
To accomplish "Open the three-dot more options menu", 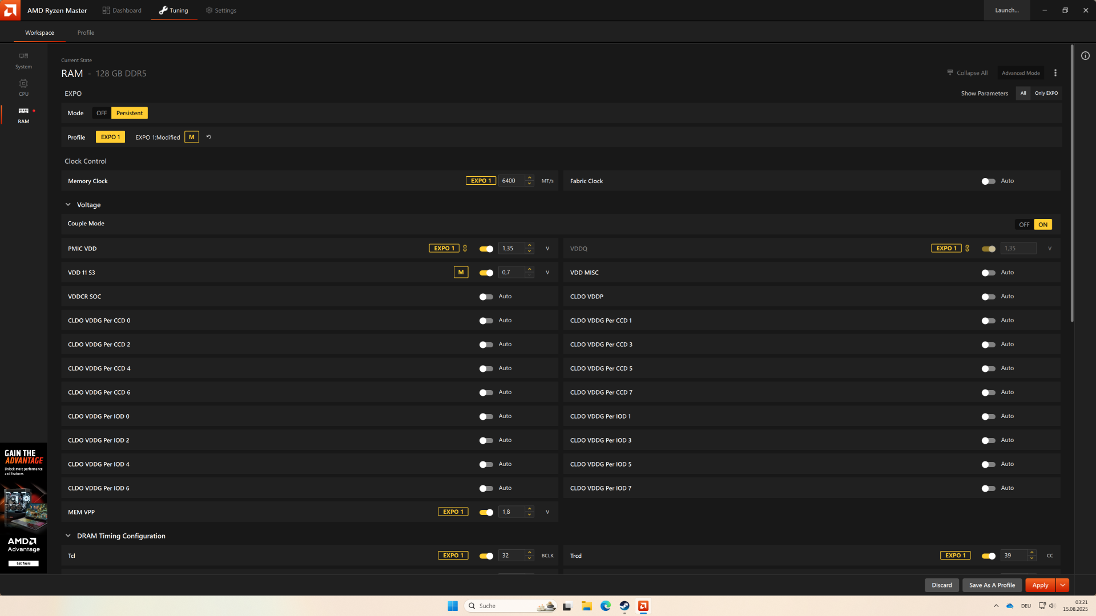I will [1055, 73].
